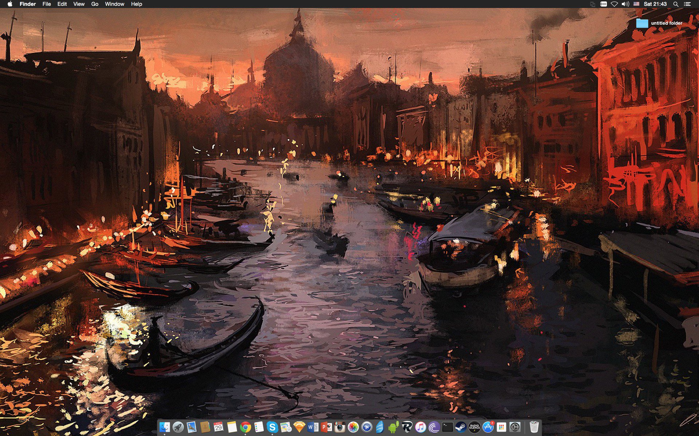Open the Edit menu
This screenshot has width=699, height=436.
coord(62,4)
